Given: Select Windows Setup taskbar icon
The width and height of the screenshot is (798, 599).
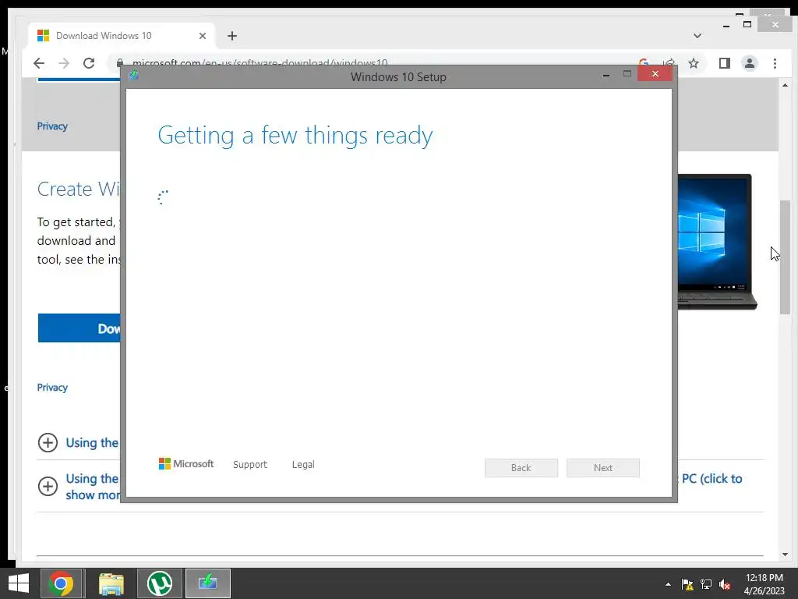Looking at the screenshot, I should click(x=208, y=583).
